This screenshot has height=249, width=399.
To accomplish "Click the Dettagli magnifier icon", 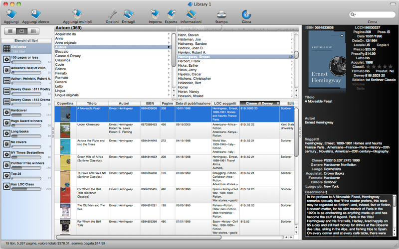I will 128,14.
